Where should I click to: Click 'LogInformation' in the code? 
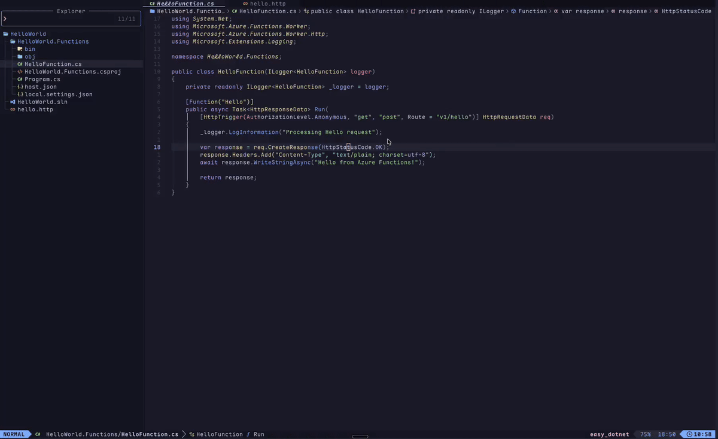pos(254,132)
